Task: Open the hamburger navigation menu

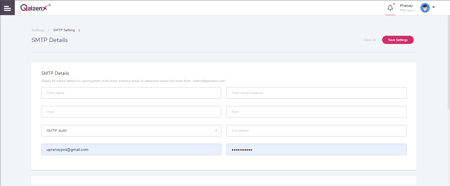Action: pos(7,8)
